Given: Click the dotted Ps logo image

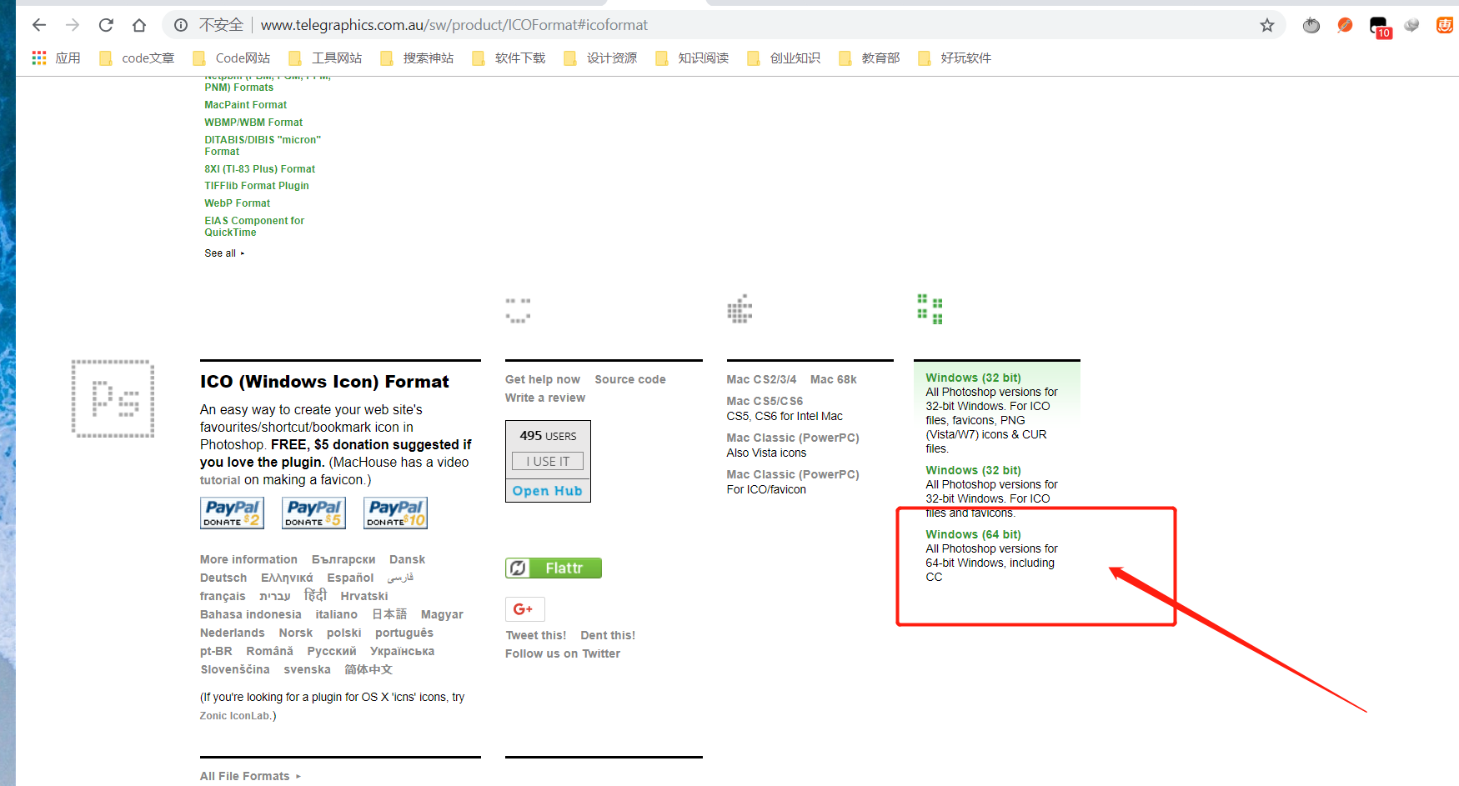Looking at the screenshot, I should [x=113, y=398].
